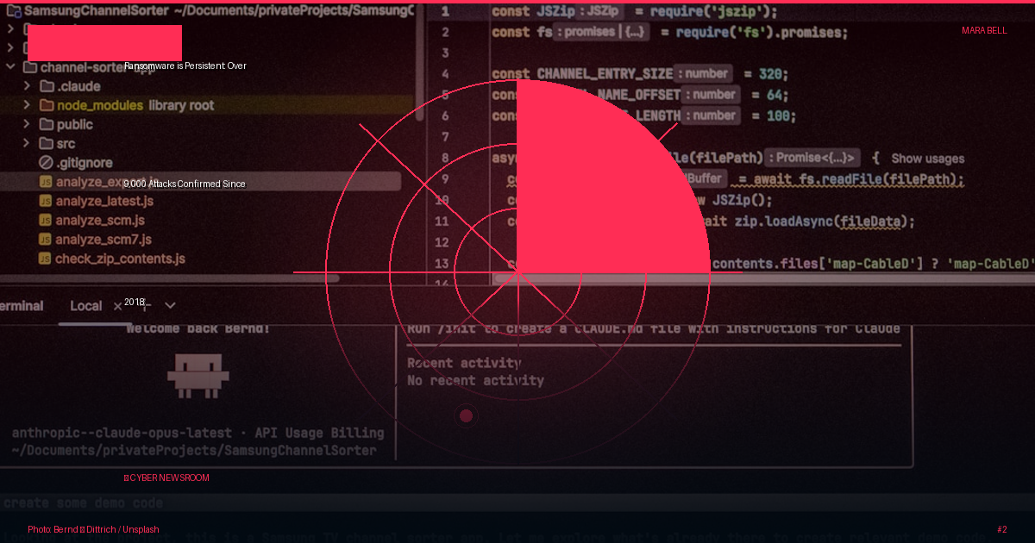Click line number 8 in the editor gutter
Image resolution: width=1035 pixels, height=543 pixels.
pos(445,158)
